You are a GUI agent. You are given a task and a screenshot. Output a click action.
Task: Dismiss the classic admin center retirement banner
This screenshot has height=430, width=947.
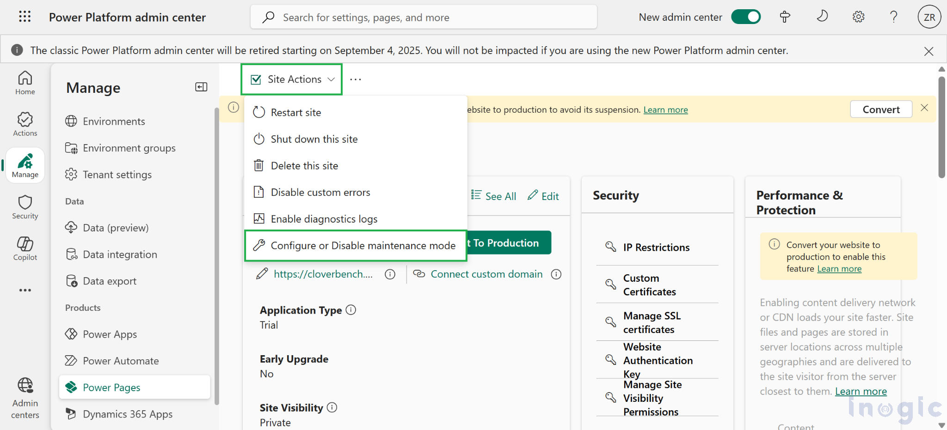pos(929,51)
